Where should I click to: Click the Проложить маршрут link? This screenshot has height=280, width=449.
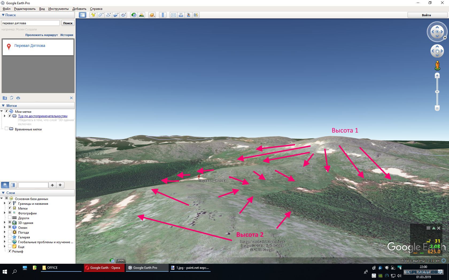(x=41, y=35)
